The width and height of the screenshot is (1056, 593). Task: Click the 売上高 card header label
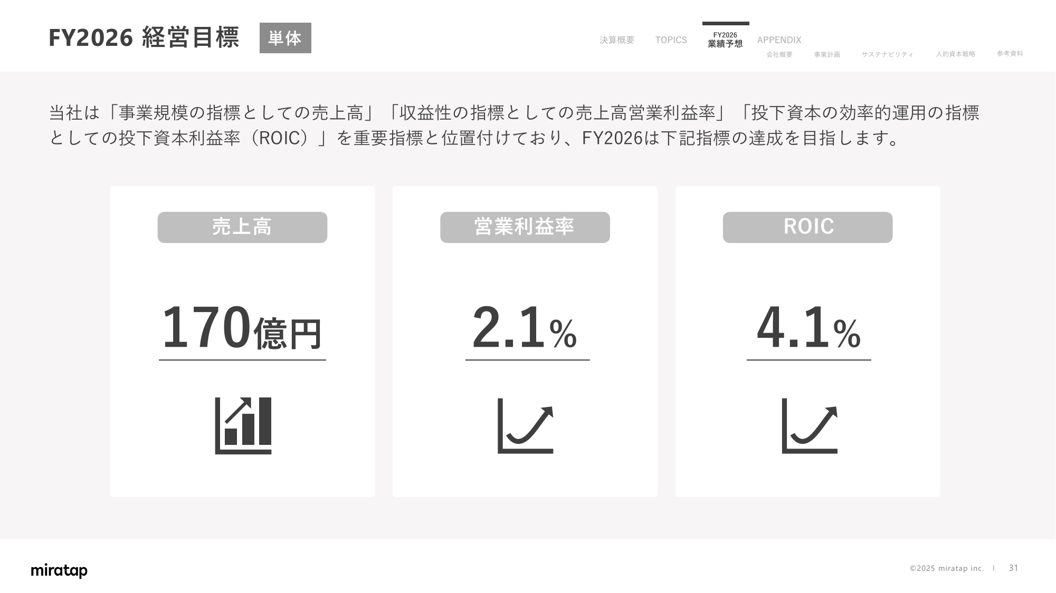[242, 227]
